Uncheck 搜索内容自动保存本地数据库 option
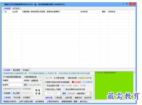 pos(46,82)
